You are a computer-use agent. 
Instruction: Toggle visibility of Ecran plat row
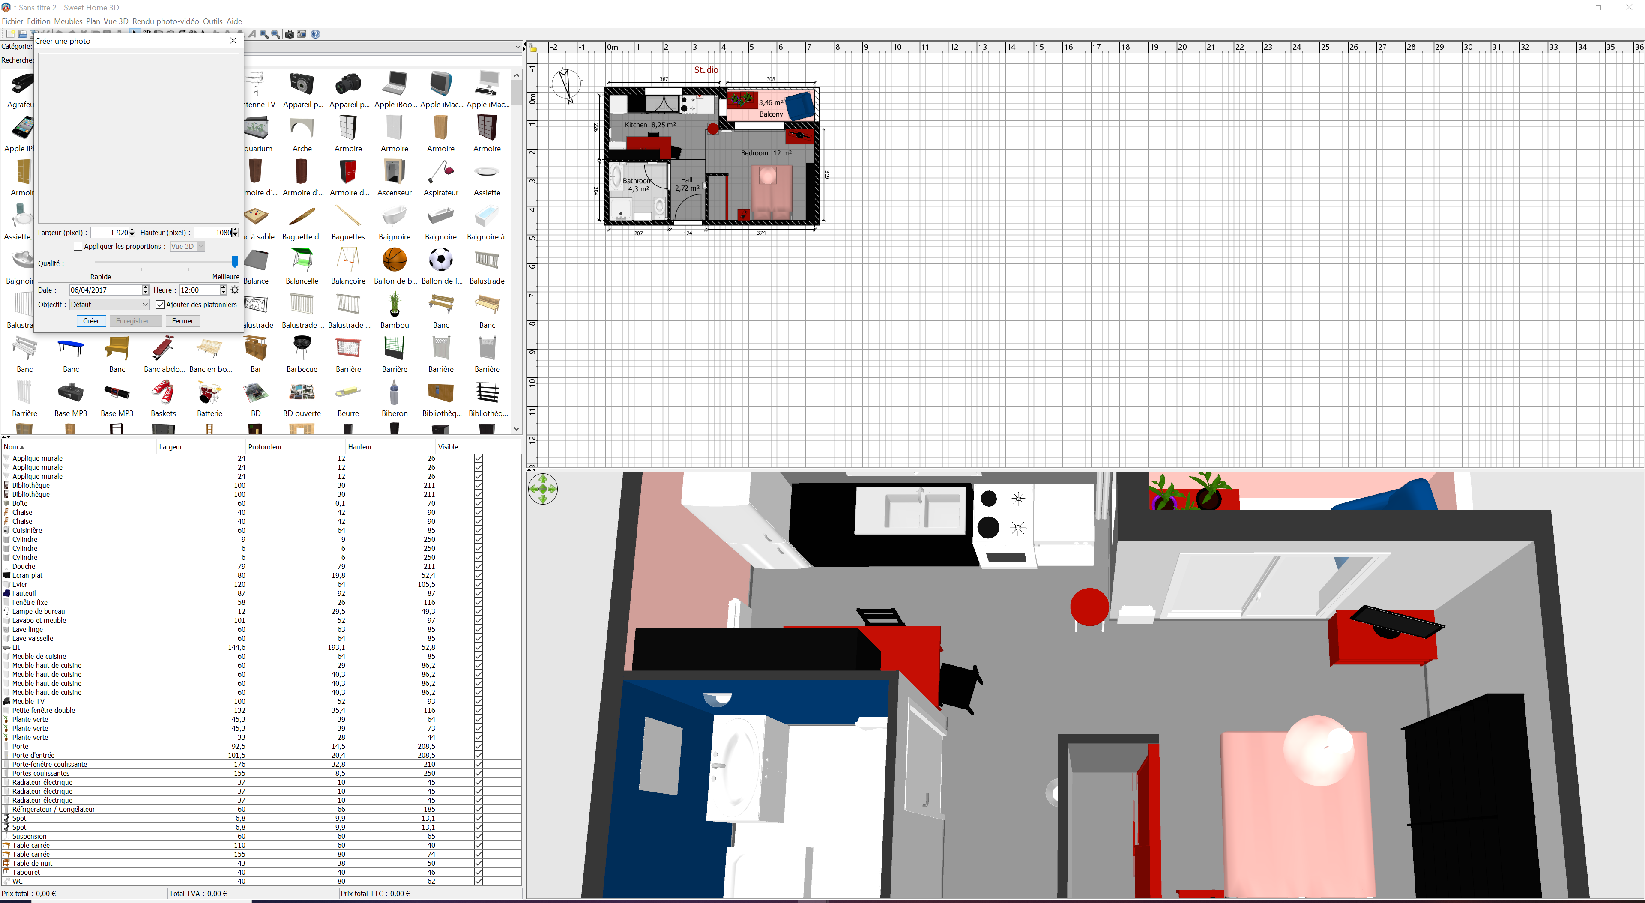(x=479, y=575)
